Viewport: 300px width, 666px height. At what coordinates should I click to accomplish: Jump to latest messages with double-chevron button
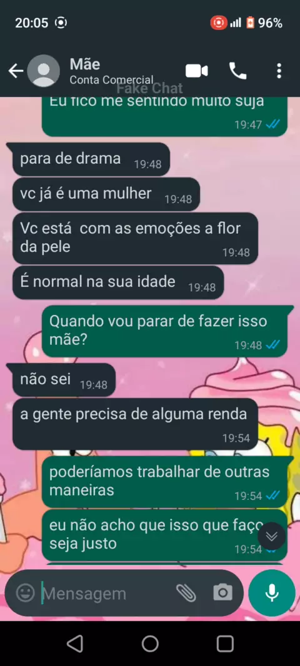tap(271, 536)
